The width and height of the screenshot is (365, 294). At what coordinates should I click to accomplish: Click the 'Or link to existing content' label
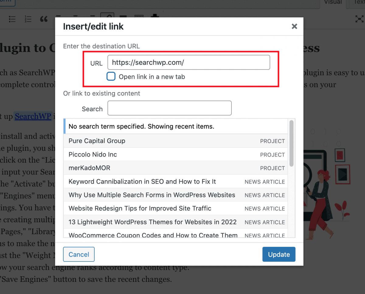(x=102, y=93)
